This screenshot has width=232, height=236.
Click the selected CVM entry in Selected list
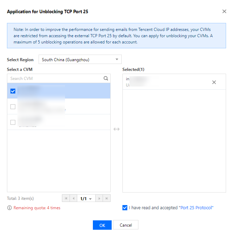pyautogui.click(x=167, y=82)
